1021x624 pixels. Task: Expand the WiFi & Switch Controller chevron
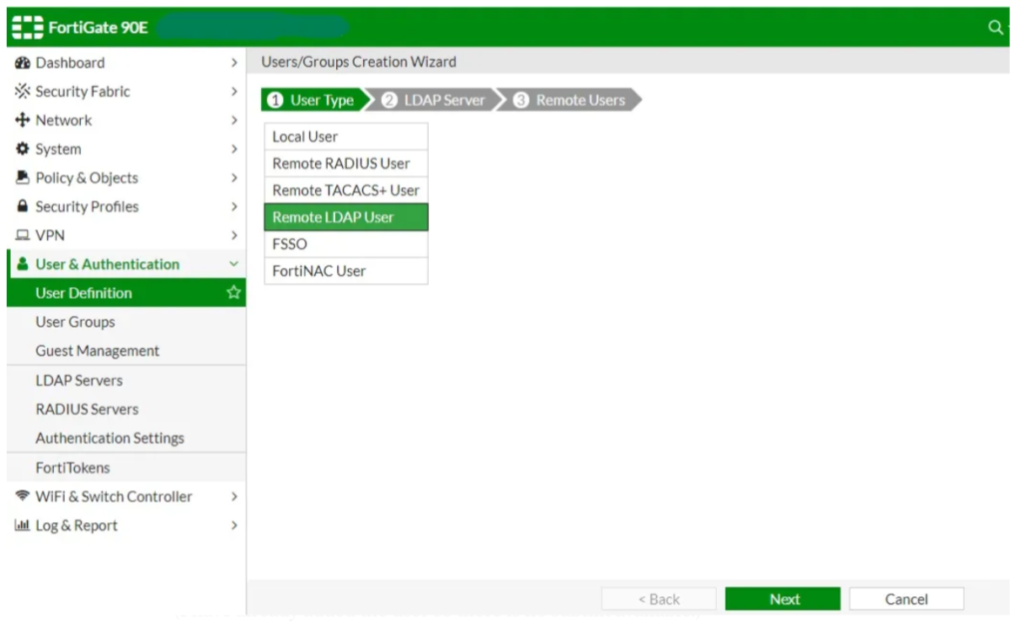pos(233,495)
